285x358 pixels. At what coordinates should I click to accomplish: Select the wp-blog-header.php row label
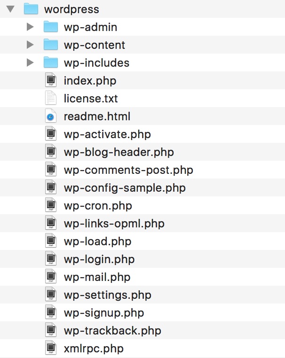coord(119,152)
